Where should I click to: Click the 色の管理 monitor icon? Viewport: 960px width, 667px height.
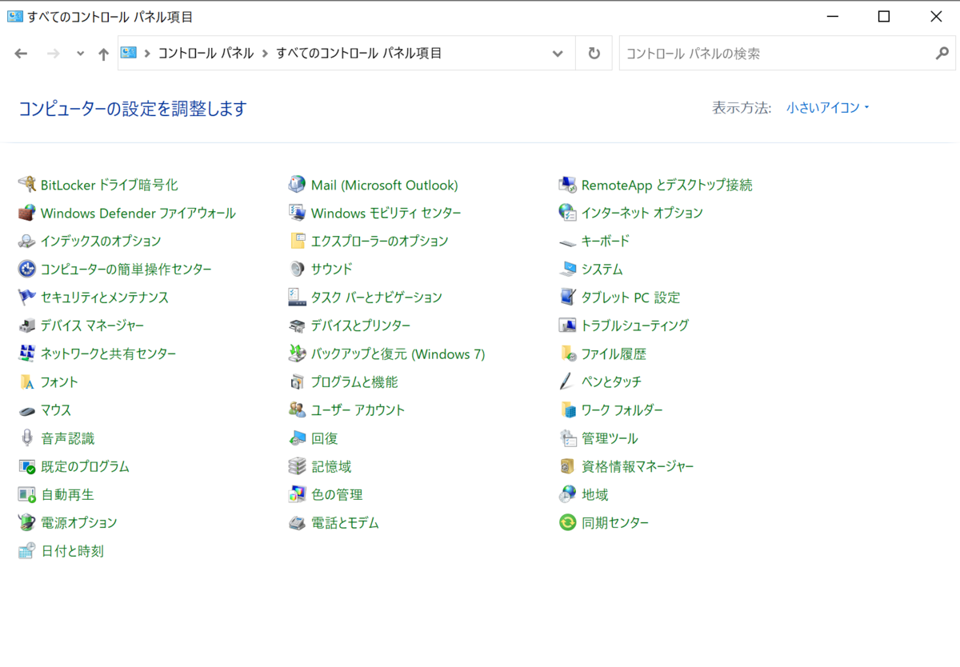pos(298,494)
